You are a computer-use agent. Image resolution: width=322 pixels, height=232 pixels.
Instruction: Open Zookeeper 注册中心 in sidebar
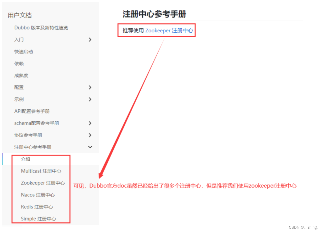tap(43, 183)
